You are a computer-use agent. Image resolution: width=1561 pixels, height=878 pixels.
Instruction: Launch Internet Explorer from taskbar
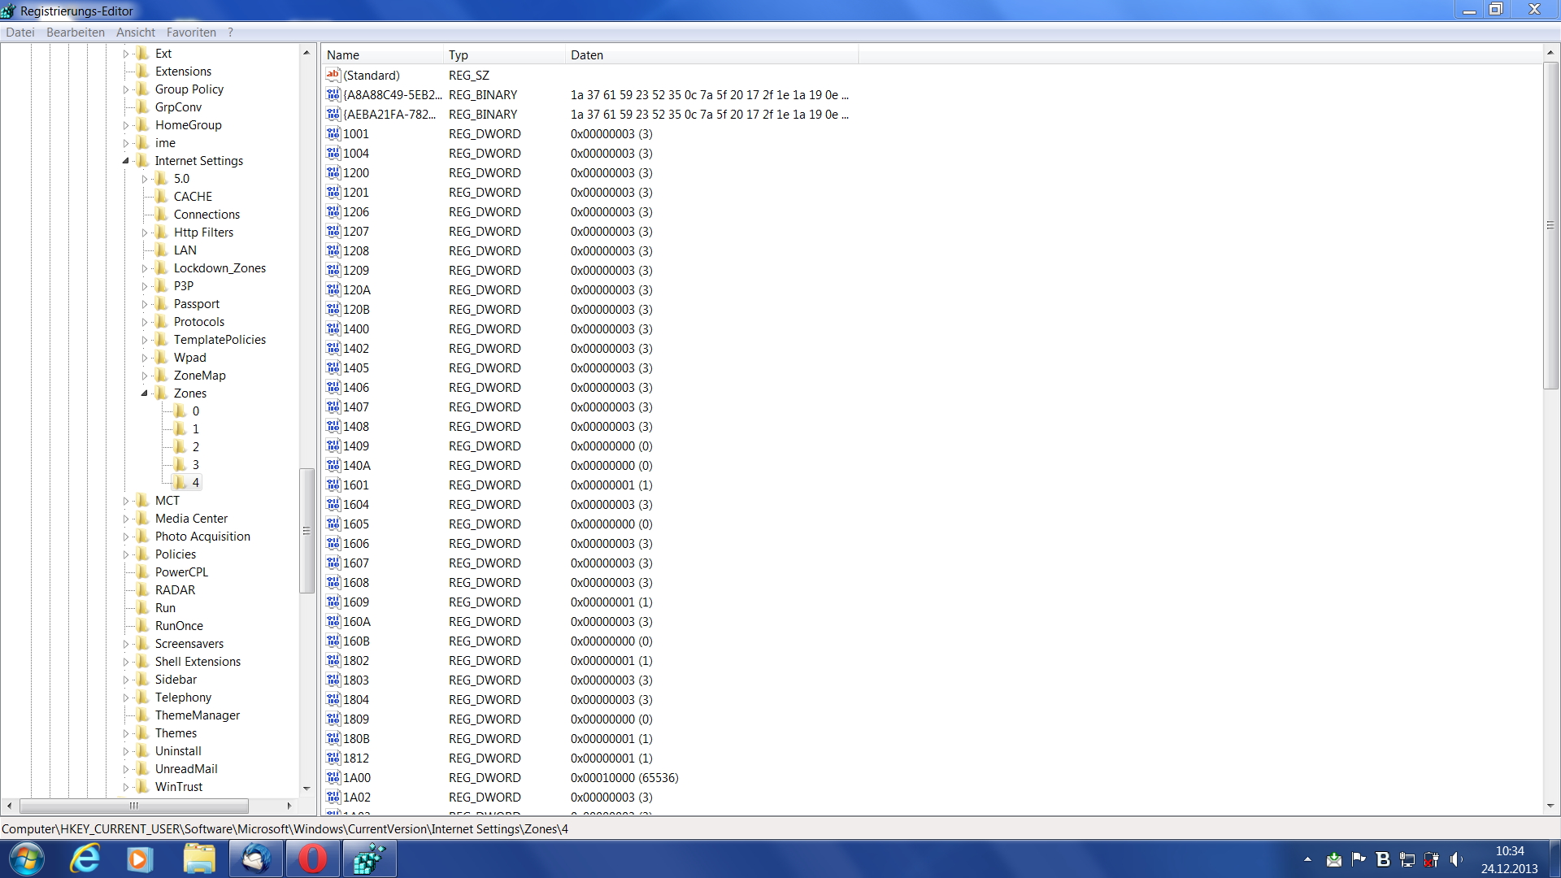pos(85,858)
